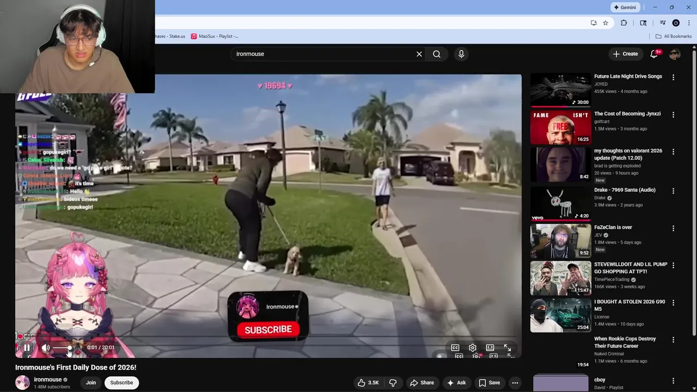Image resolution: width=697 pixels, height=392 pixels.
Task: Open MaziSux Playlist bookmark
Action: 215,36
